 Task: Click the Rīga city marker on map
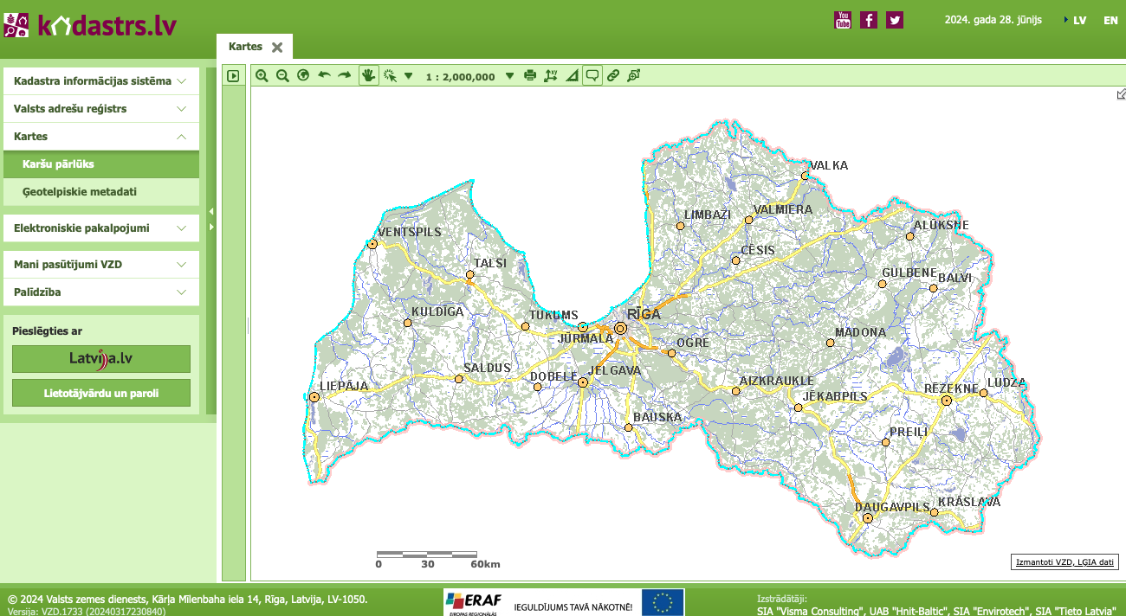620,328
